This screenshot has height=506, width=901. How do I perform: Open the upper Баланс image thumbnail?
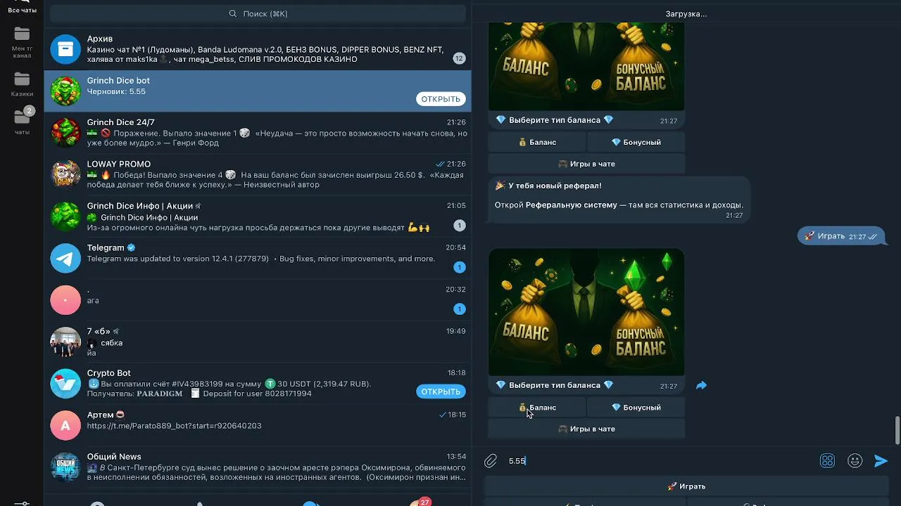pos(586,66)
